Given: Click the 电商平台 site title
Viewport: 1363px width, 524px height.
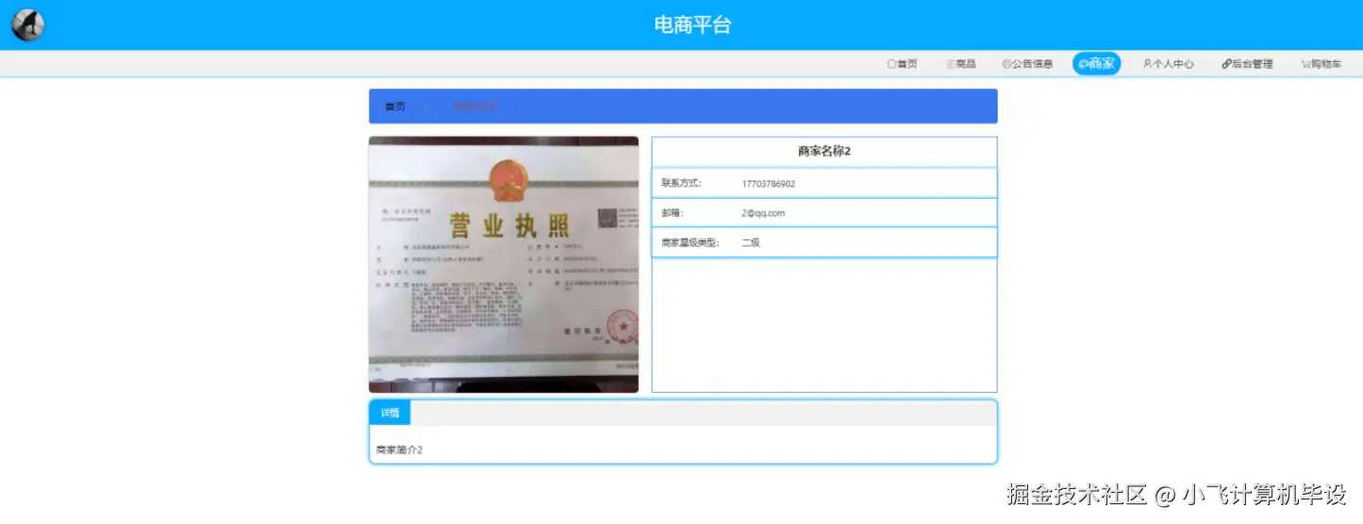Looking at the screenshot, I should pos(692,25).
